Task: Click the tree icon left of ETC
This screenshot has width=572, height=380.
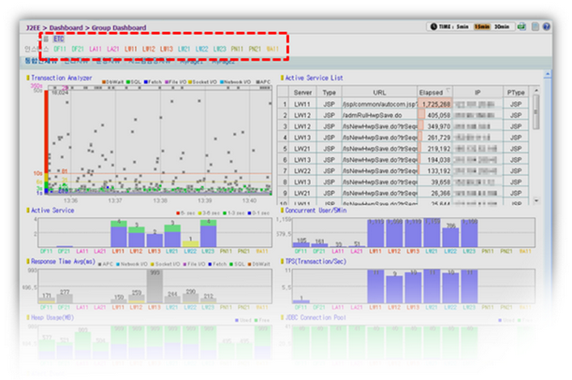Action: (x=45, y=39)
